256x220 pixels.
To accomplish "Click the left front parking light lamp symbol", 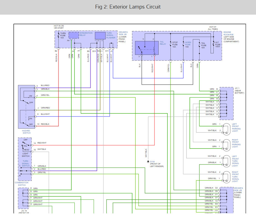I will point(226,129).
